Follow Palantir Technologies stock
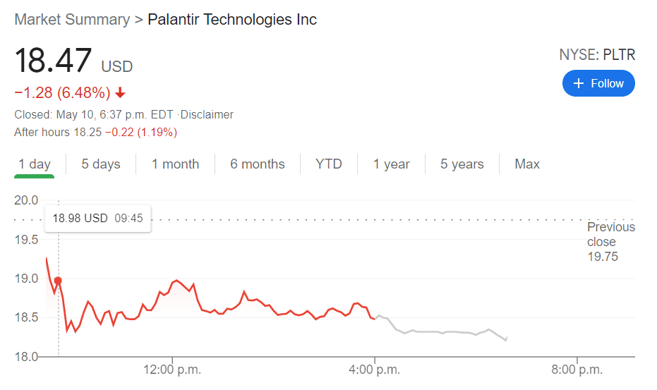The image size is (657, 390). click(x=598, y=83)
